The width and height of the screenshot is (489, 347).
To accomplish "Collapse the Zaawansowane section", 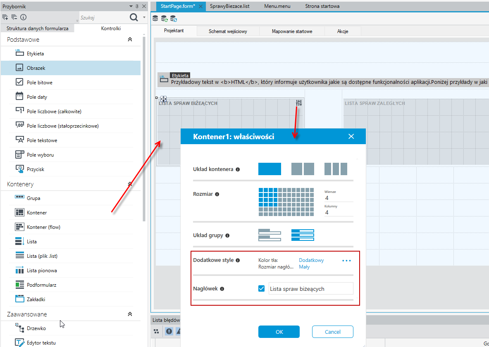I will click(x=130, y=314).
